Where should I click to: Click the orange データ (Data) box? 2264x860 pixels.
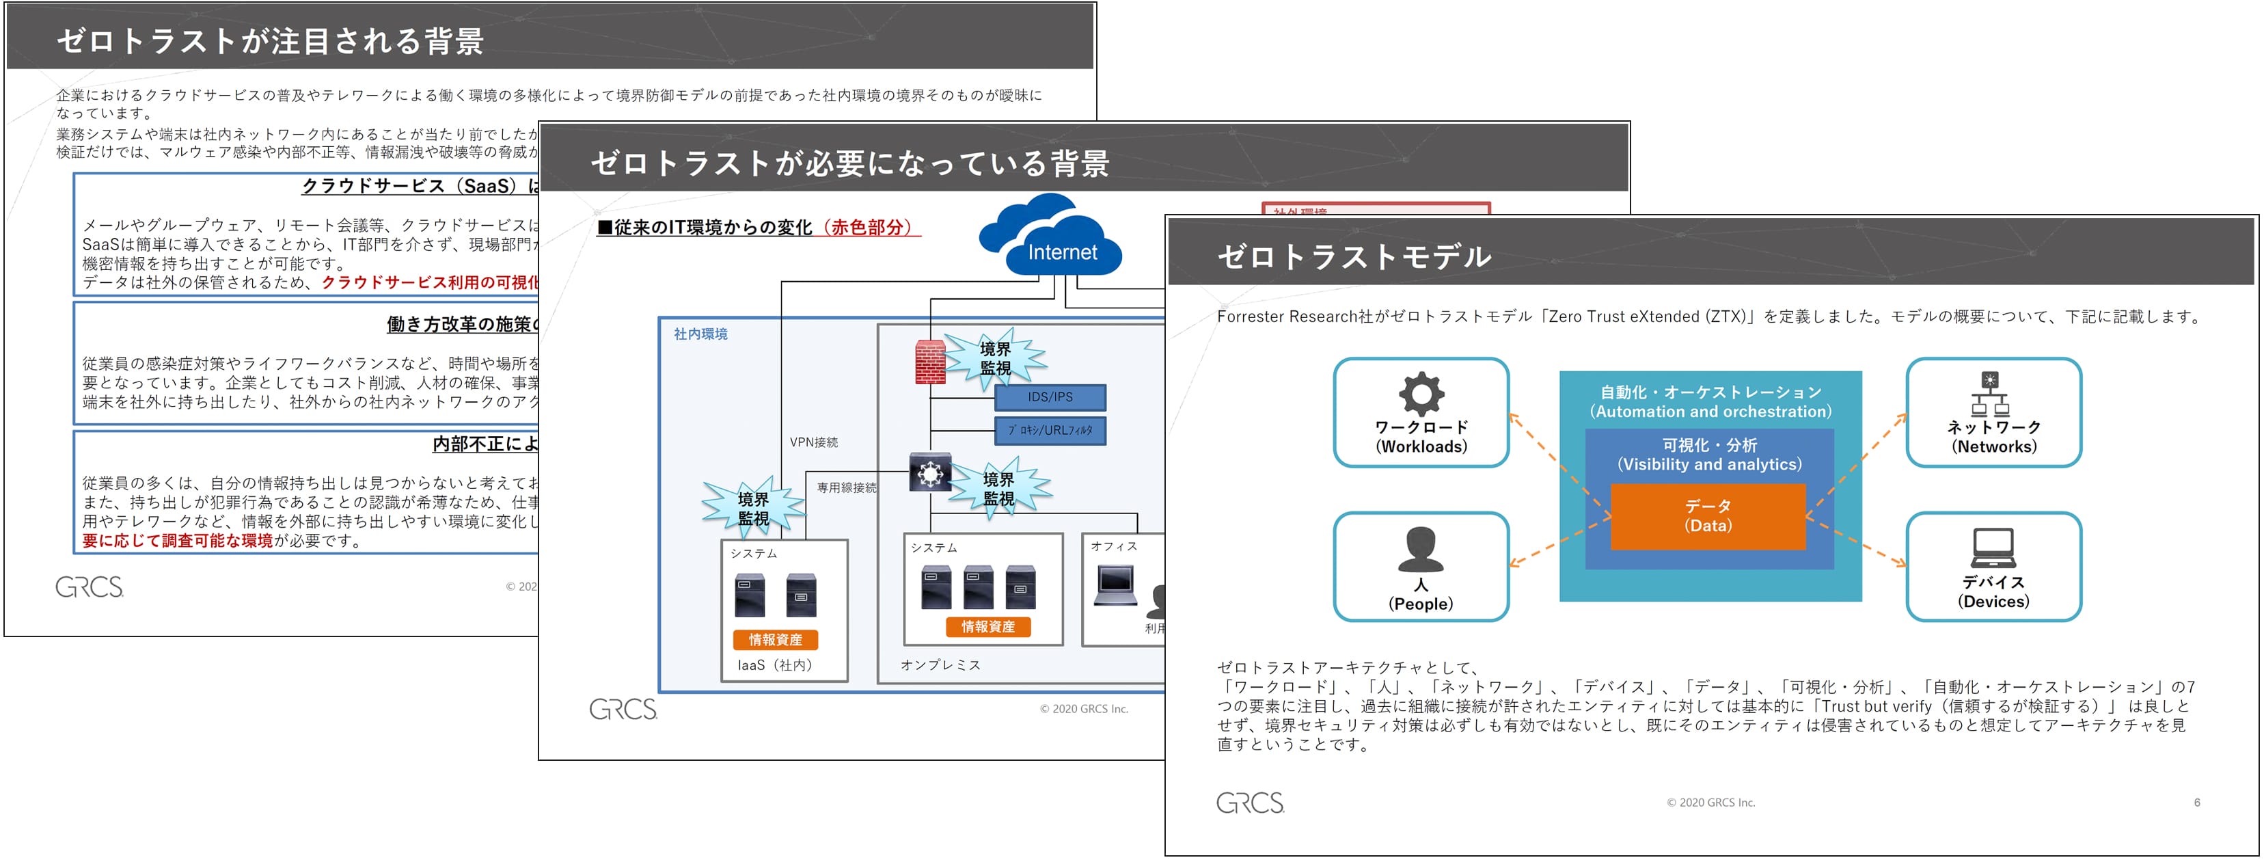click(1708, 516)
